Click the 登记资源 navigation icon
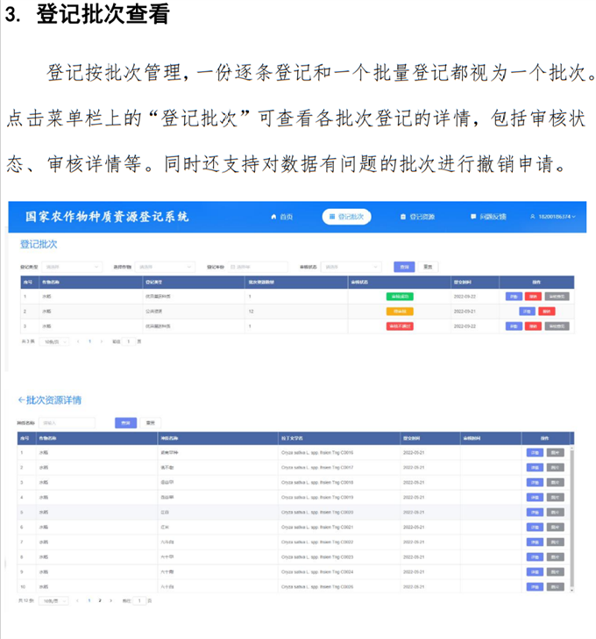The width and height of the screenshot is (596, 639). coord(402,216)
